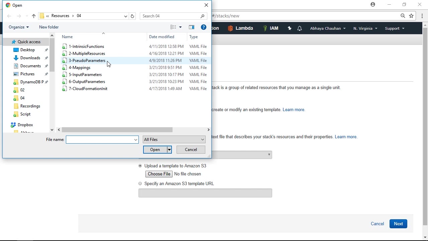
Task: Select Specify an Amazon S3 template URL
Action: tap(140, 184)
